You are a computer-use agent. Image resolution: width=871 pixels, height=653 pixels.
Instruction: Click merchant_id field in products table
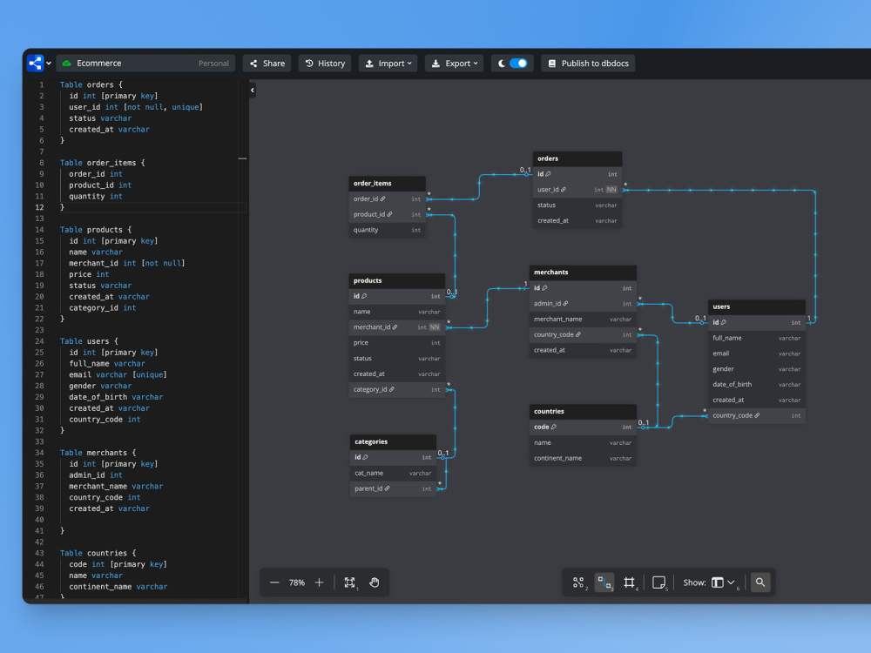[396, 327]
